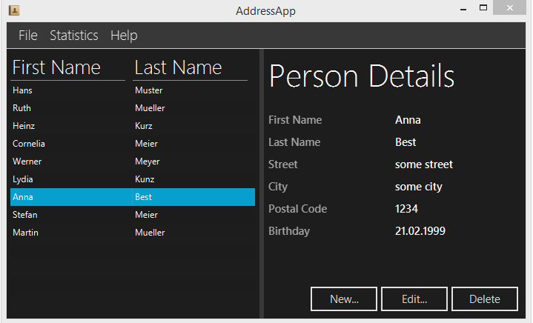Image resolution: width=533 pixels, height=323 pixels.
Task: Click the Edit... button
Action: [414, 299]
